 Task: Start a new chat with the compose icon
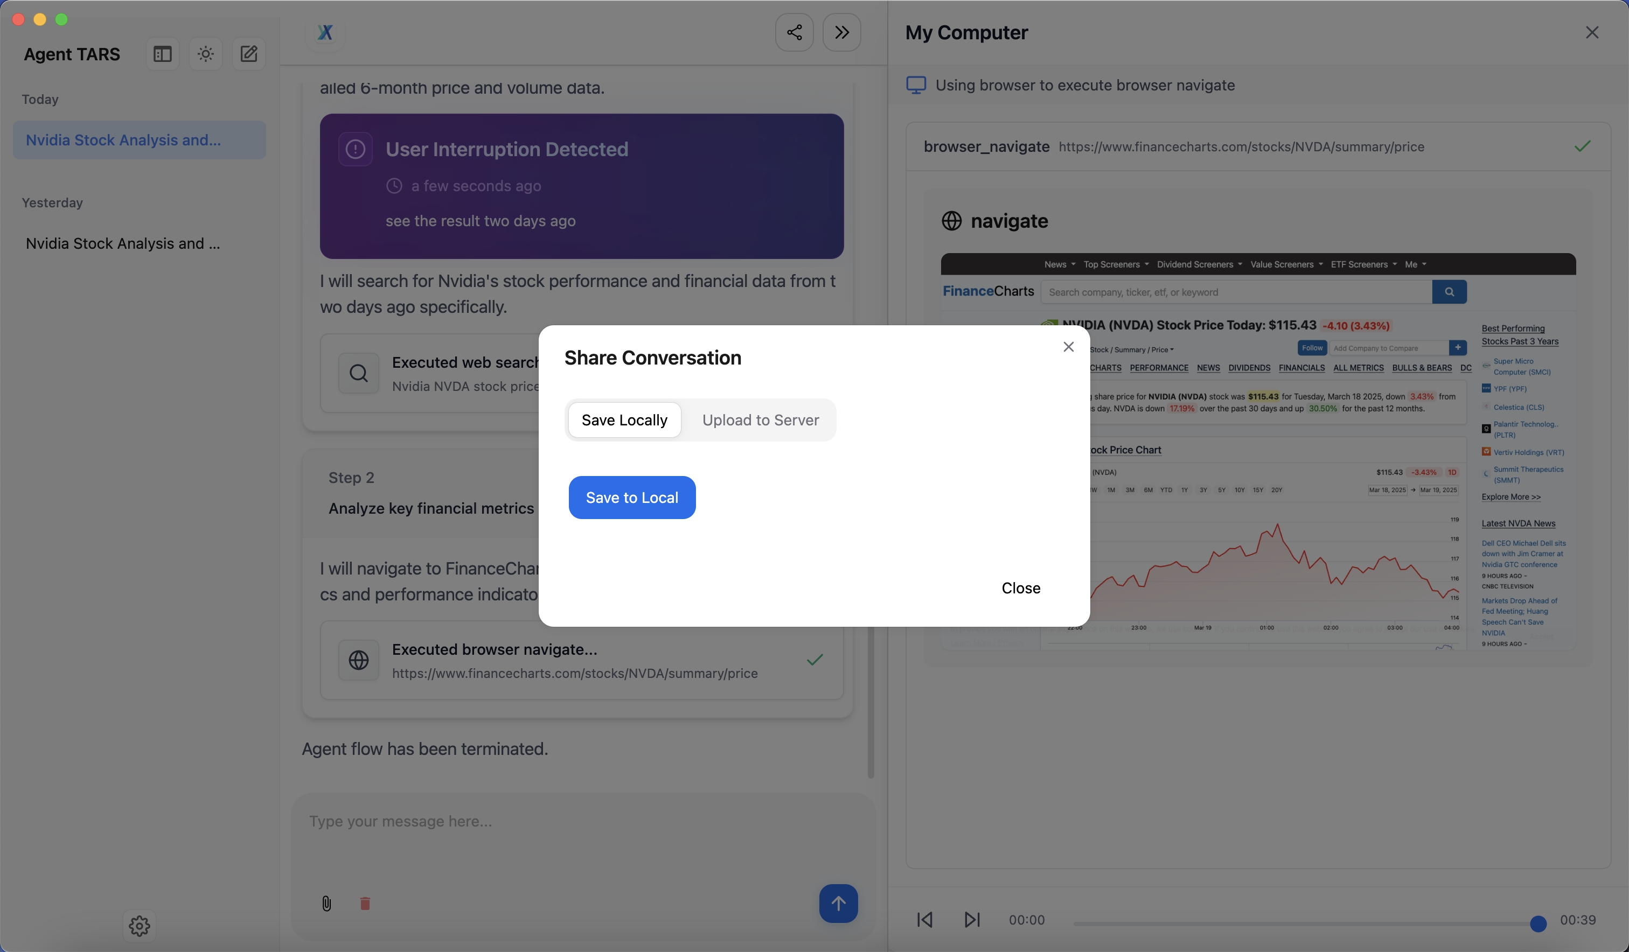point(249,54)
